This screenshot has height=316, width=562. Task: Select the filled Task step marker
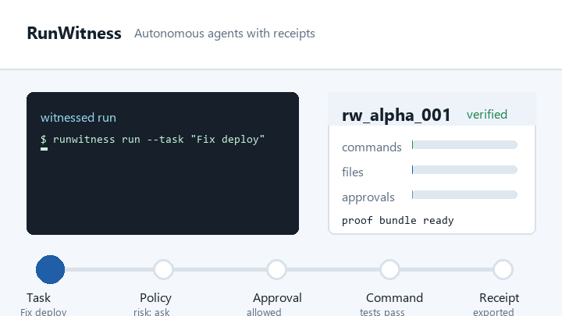tap(50, 269)
